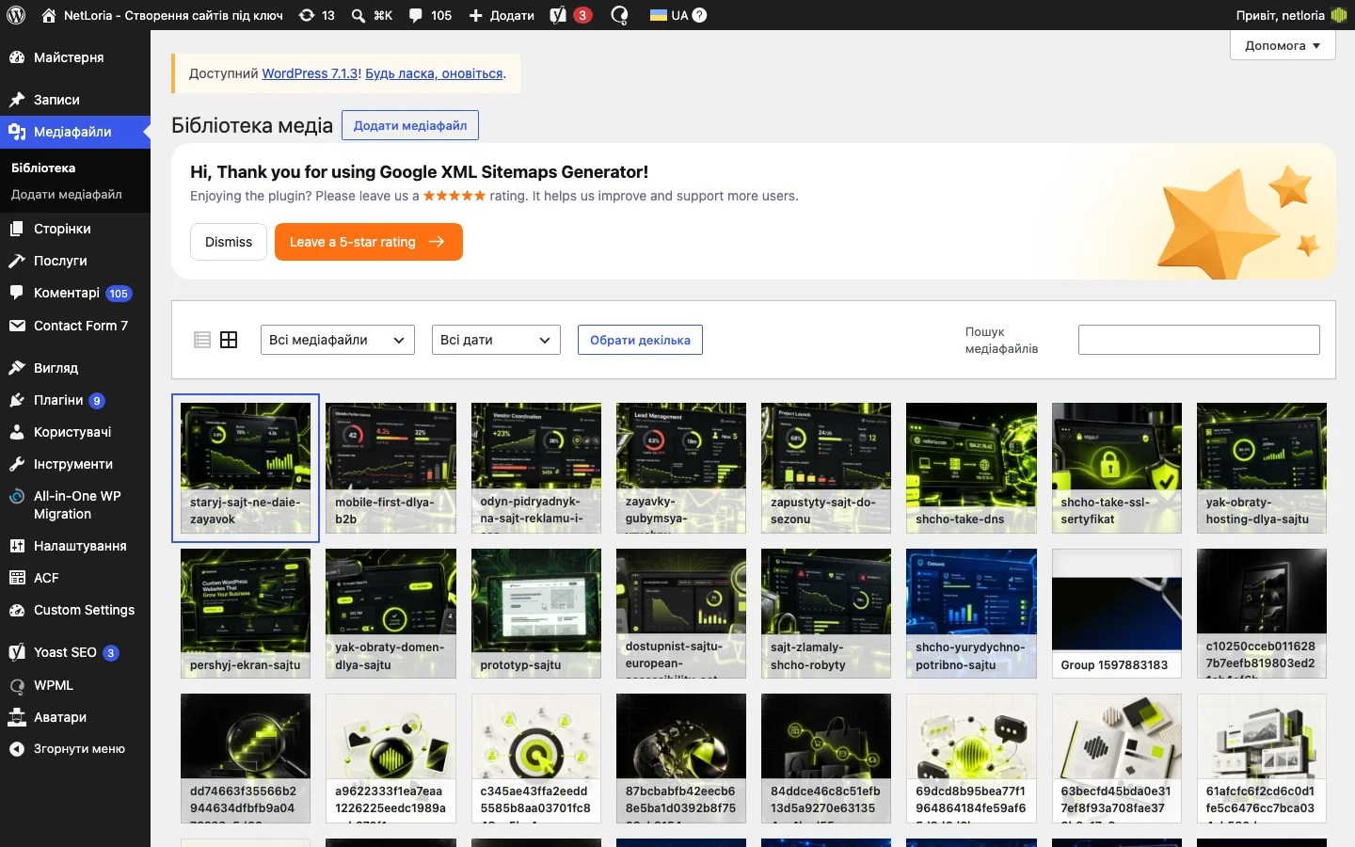Click the Сторінки pages icon
This screenshot has width=1355, height=847.
click(17, 229)
